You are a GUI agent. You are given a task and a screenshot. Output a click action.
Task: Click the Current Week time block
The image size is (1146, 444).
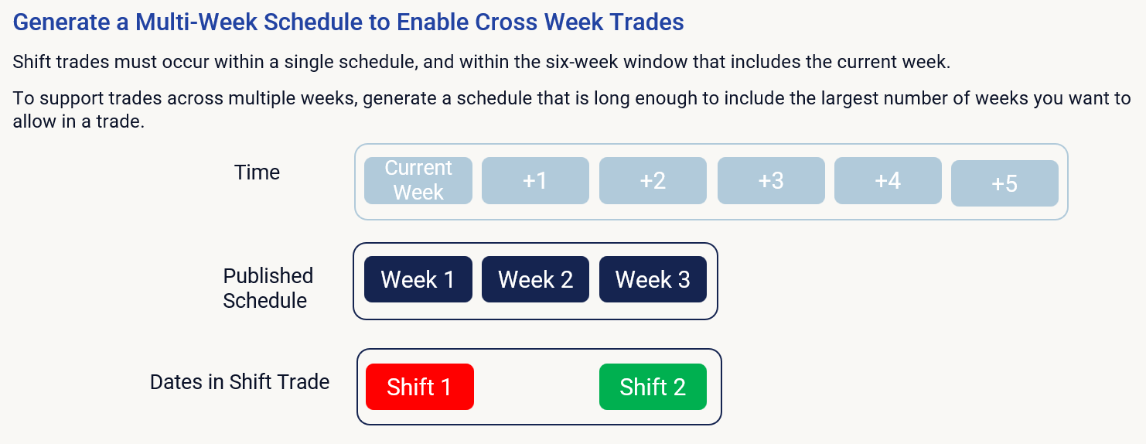(x=418, y=181)
